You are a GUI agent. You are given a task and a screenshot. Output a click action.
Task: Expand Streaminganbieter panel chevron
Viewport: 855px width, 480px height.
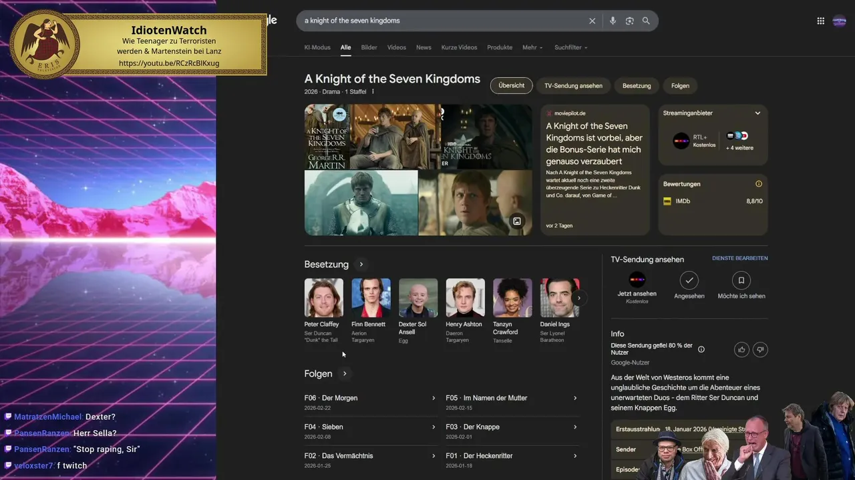click(x=757, y=113)
